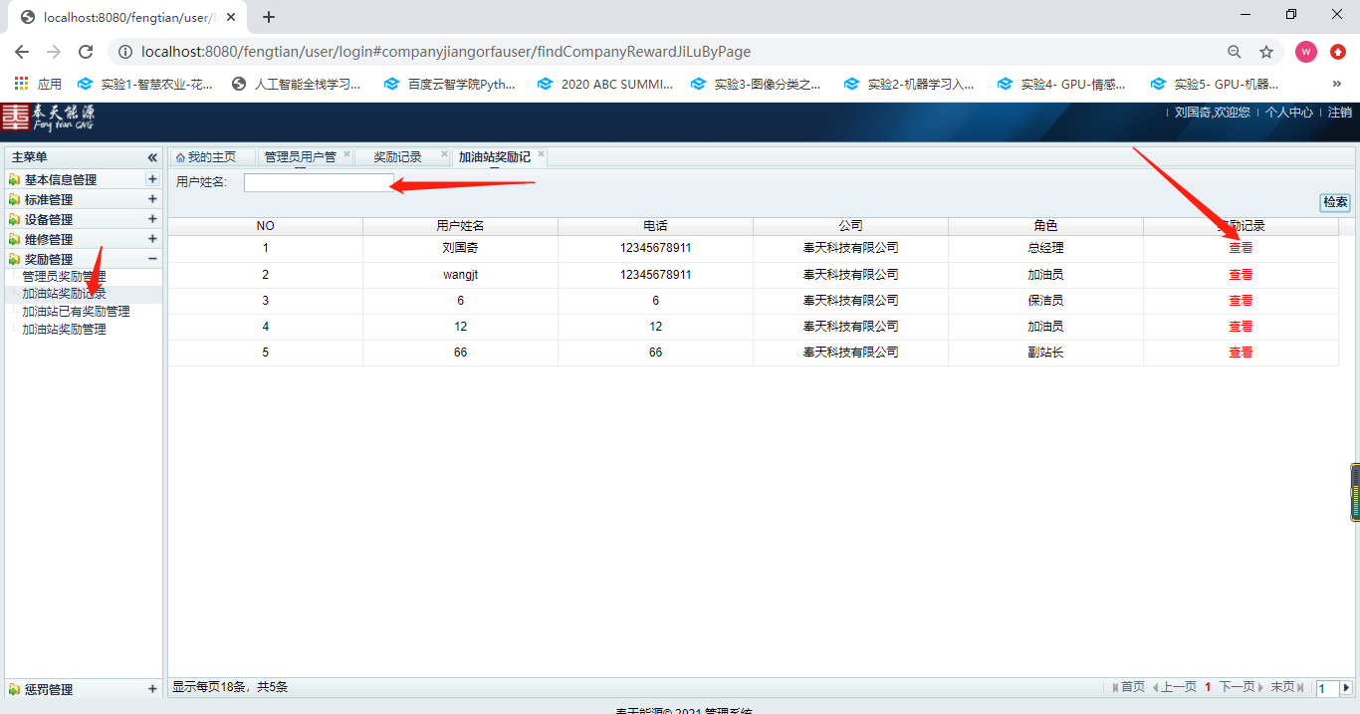This screenshot has width=1360, height=714.
Task: Close the 加油站奖励记 tab
Action: (x=541, y=154)
